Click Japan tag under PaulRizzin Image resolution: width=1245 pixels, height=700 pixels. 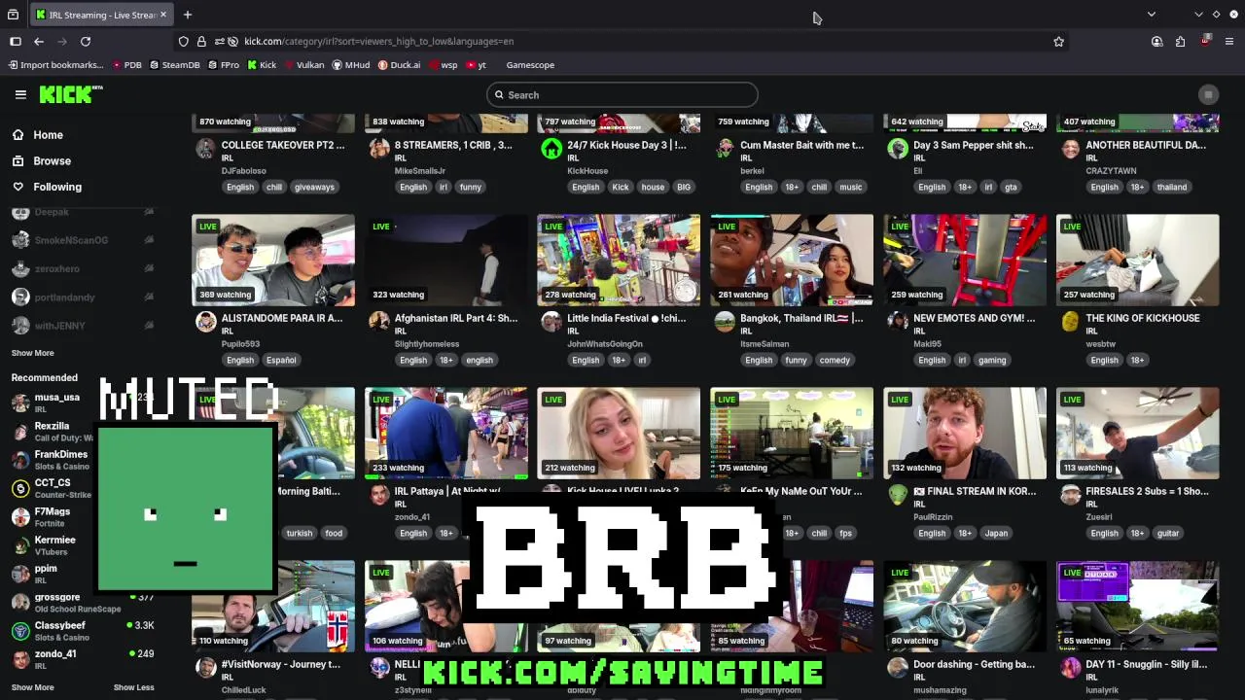(x=996, y=533)
